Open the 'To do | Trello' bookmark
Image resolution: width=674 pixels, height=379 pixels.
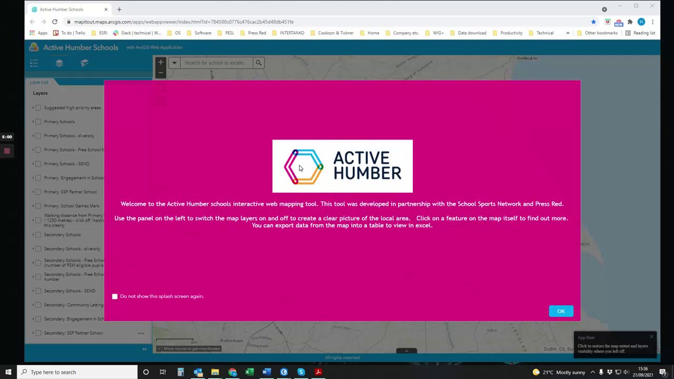coord(69,33)
